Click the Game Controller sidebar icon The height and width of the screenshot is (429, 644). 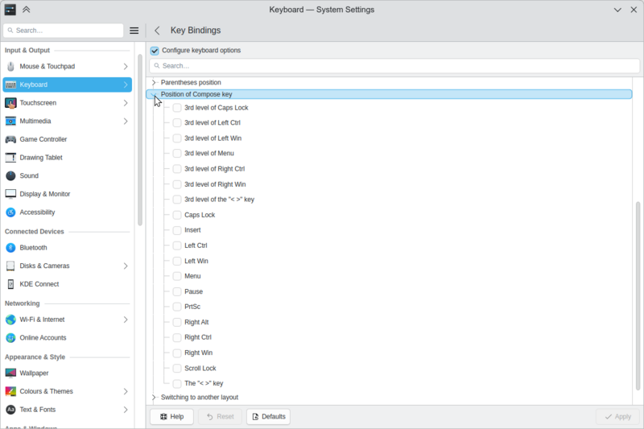(x=11, y=139)
